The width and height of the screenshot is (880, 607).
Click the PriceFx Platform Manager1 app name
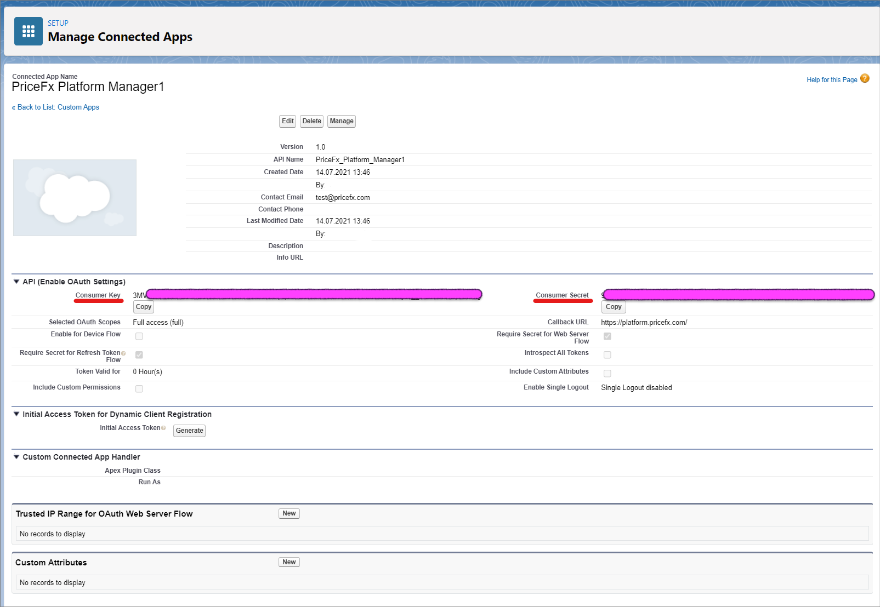click(88, 87)
